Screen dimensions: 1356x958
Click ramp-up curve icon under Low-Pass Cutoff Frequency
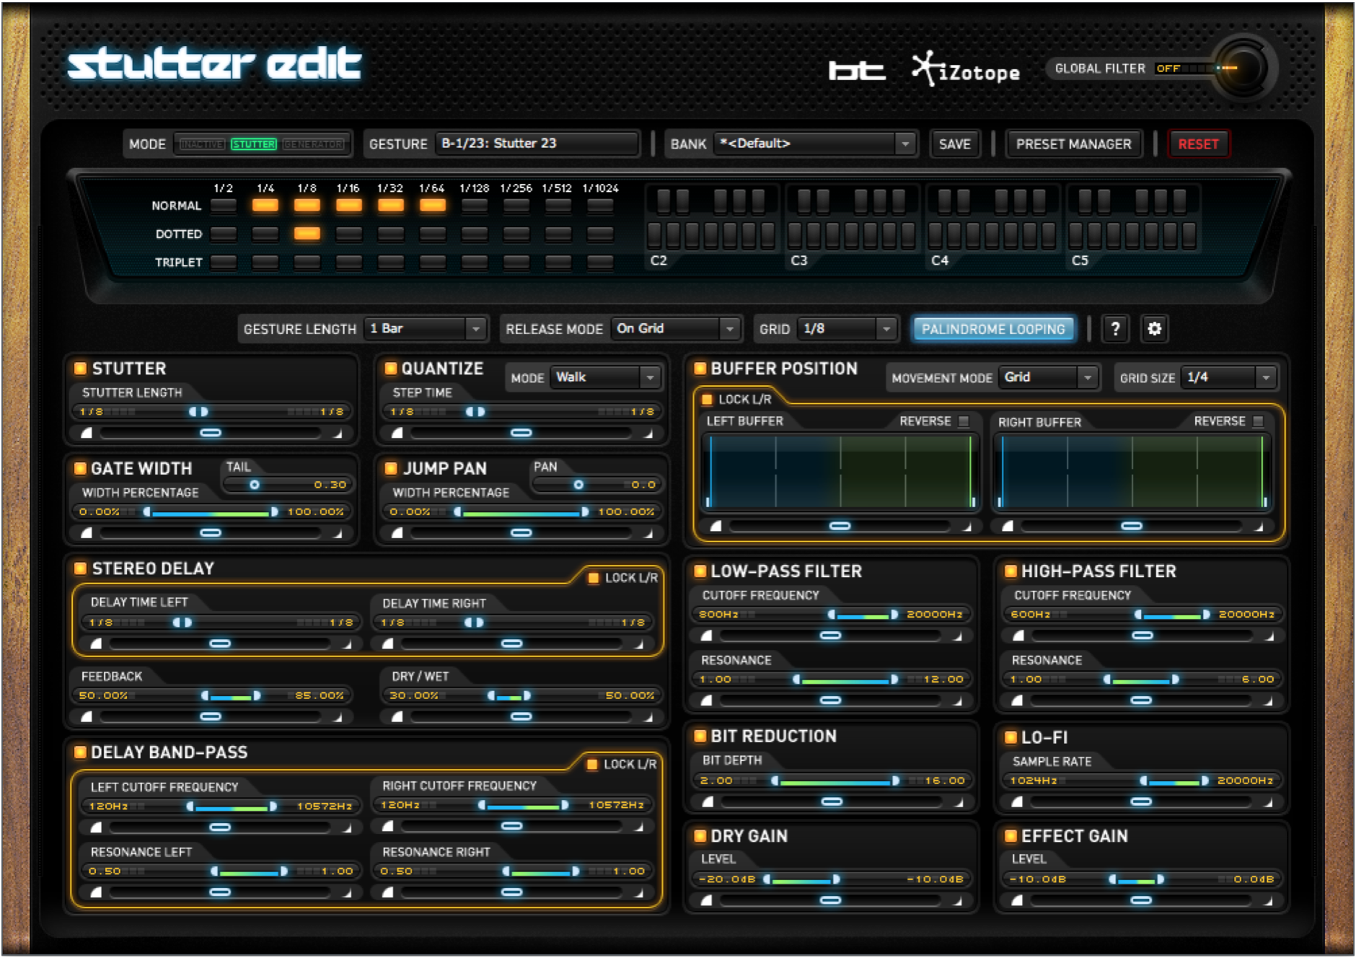(x=707, y=636)
